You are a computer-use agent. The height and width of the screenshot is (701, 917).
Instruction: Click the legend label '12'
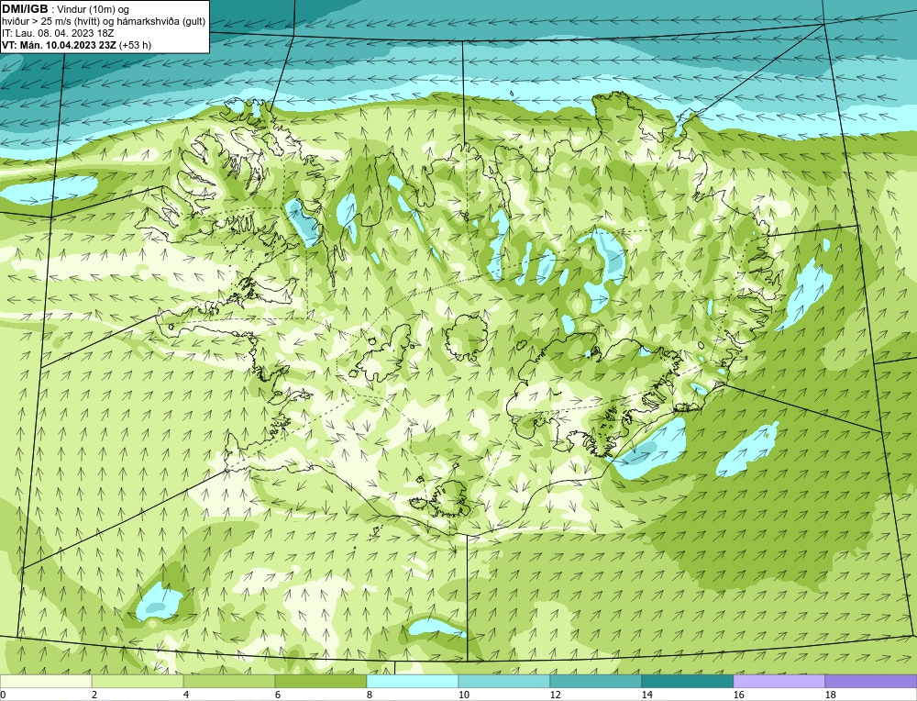point(556,695)
